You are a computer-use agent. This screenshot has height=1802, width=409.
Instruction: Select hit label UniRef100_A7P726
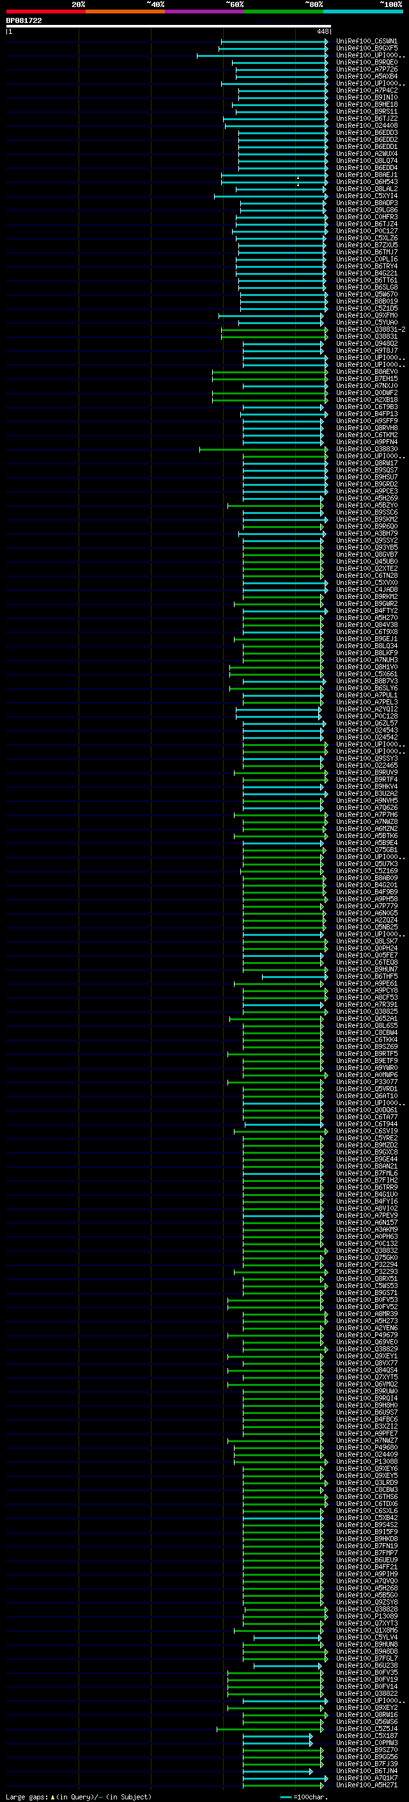[366, 69]
